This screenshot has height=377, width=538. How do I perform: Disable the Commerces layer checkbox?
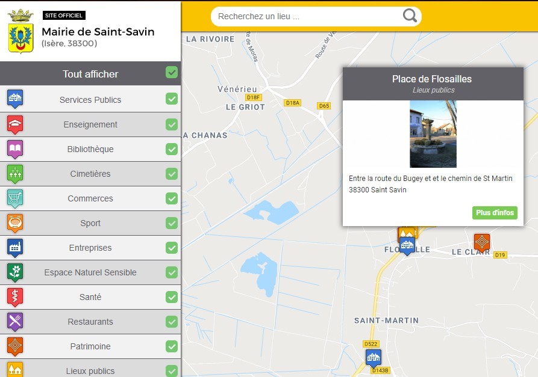(x=172, y=198)
